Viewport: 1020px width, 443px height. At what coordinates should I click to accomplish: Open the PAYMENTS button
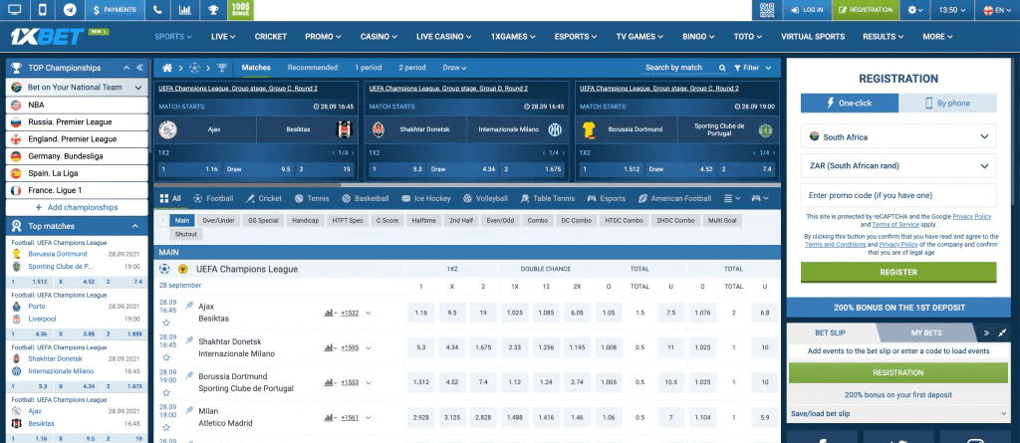[116, 10]
